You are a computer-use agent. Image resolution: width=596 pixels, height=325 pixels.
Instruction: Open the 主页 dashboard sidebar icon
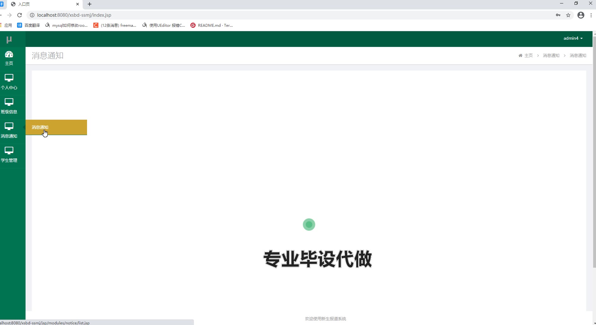(9, 58)
